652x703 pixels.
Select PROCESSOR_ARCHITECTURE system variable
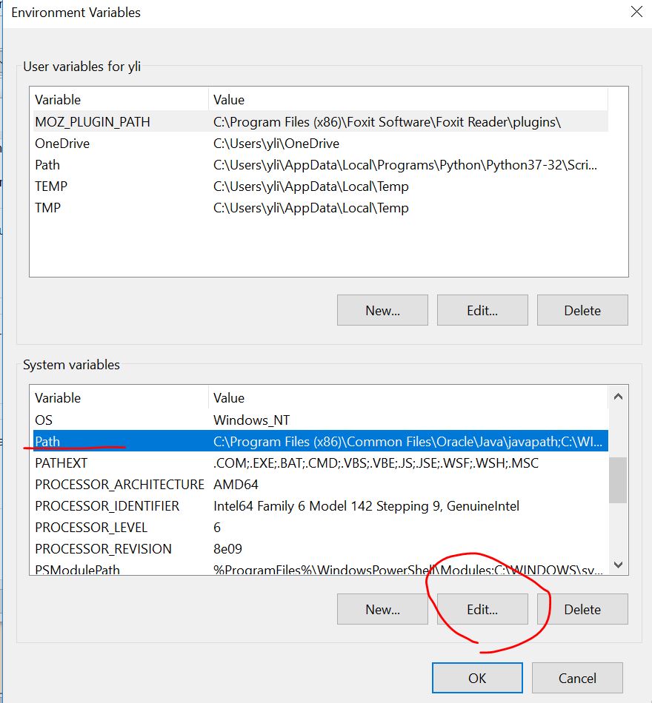(x=119, y=485)
